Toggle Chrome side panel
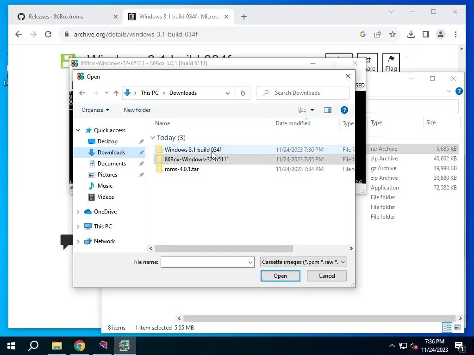Viewport: 474px width, 355px height. point(426,34)
